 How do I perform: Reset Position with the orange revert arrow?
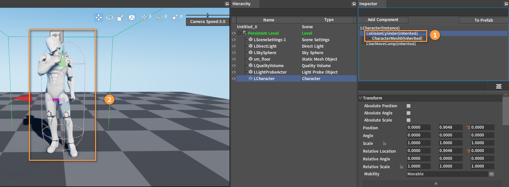[468, 127]
